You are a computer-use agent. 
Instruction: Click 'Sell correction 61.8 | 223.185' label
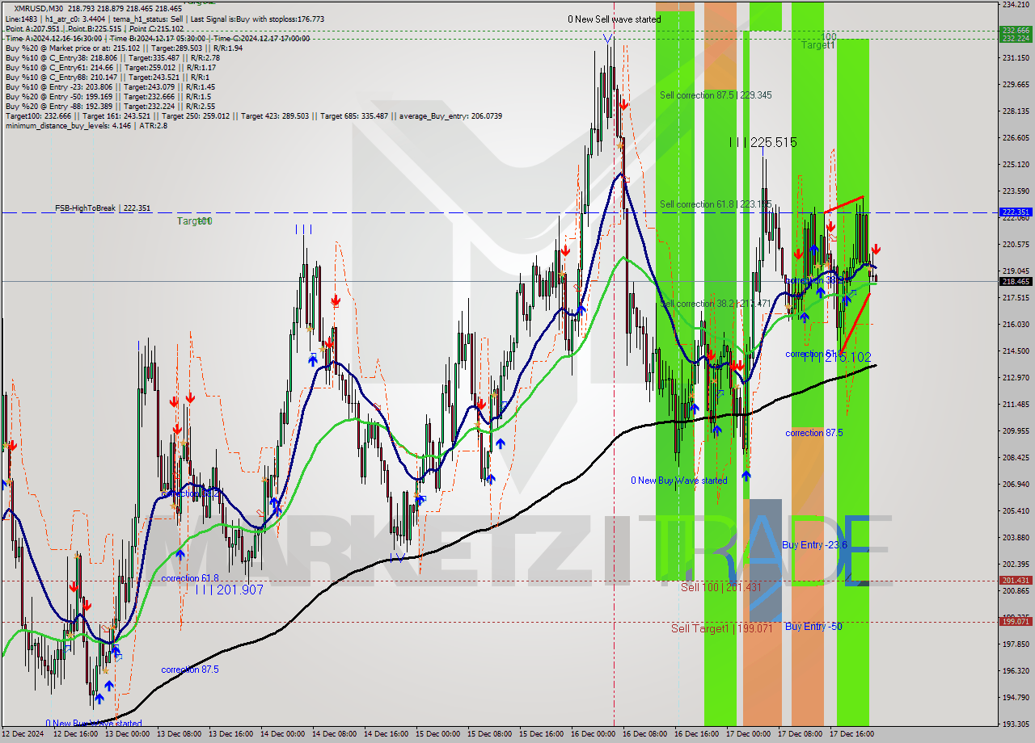716,204
